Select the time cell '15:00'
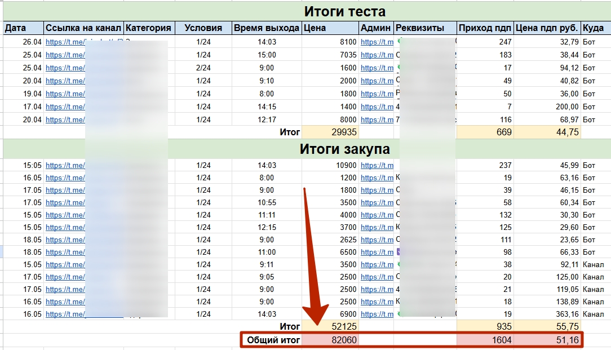The width and height of the screenshot is (611, 350). (267, 55)
